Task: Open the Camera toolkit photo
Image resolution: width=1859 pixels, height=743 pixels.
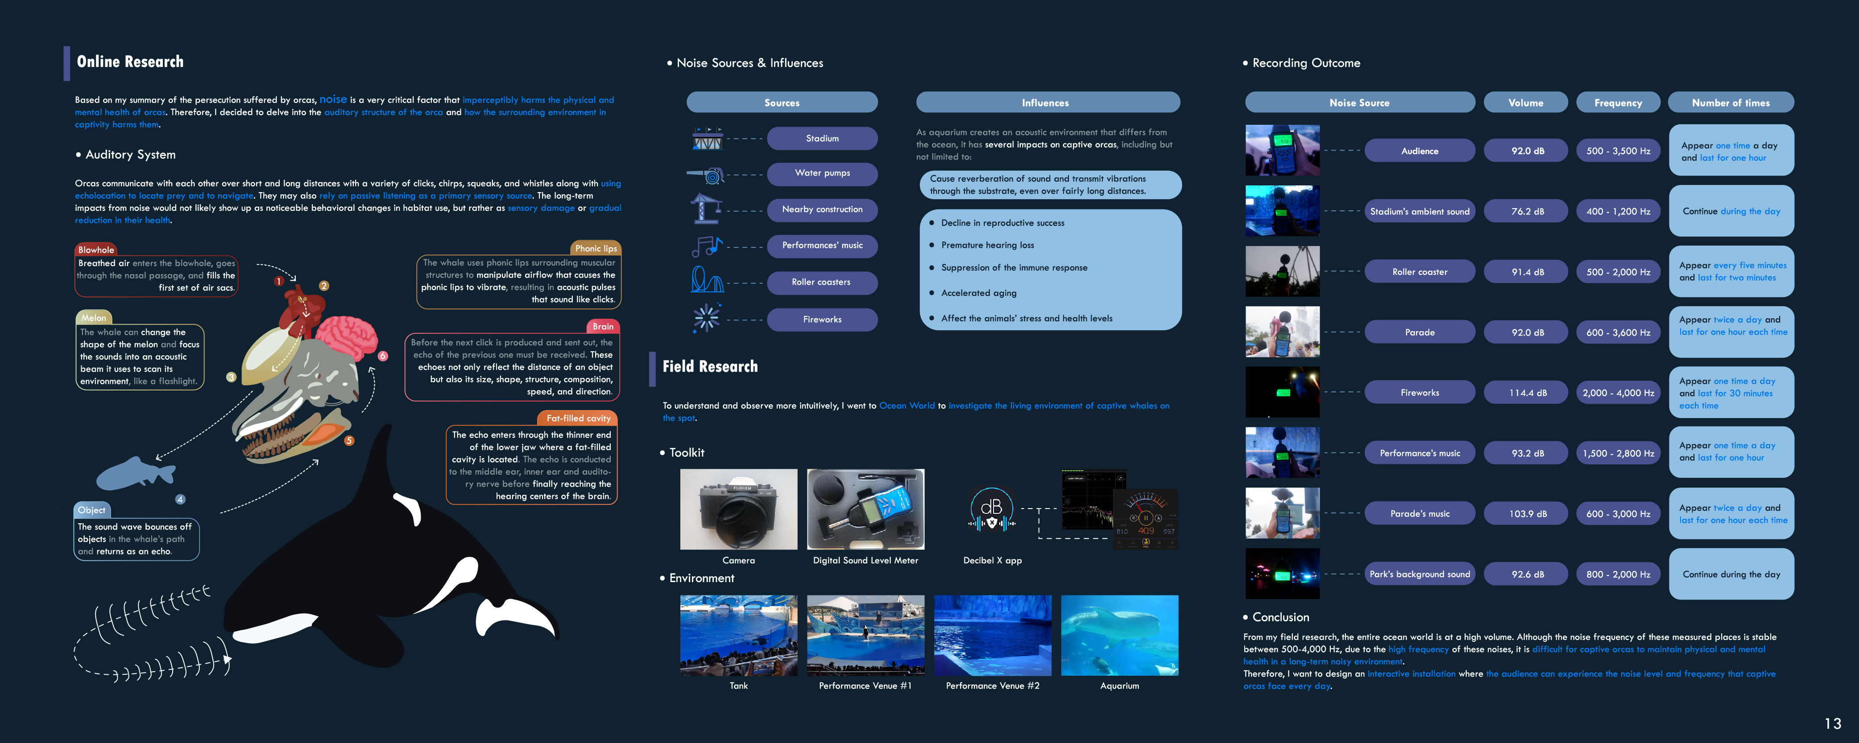Action: pyautogui.click(x=738, y=509)
